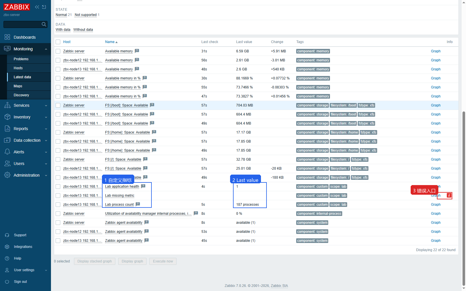Collapse the Monitoring menu chevron
Viewport: 466px width, 291px height.
pyautogui.click(x=46, y=49)
